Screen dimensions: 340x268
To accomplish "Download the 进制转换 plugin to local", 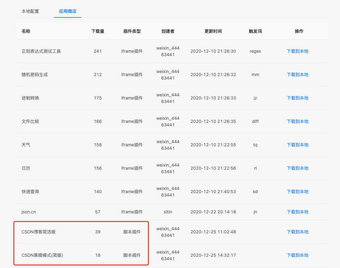I will click(298, 98).
